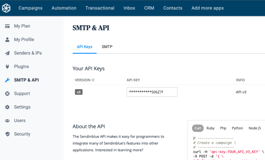The image size is (265, 160).
Task: Click the Plugins plug icon
Action: (x=7, y=67)
